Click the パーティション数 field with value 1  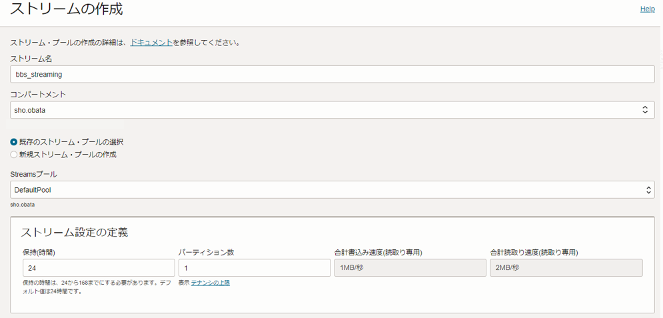[255, 268]
